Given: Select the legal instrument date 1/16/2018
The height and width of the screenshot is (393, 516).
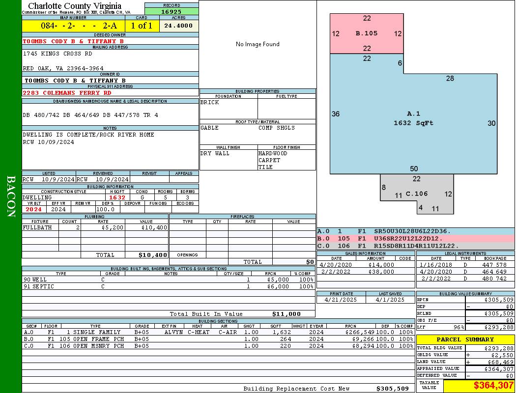Looking at the screenshot, I should click(436, 265).
